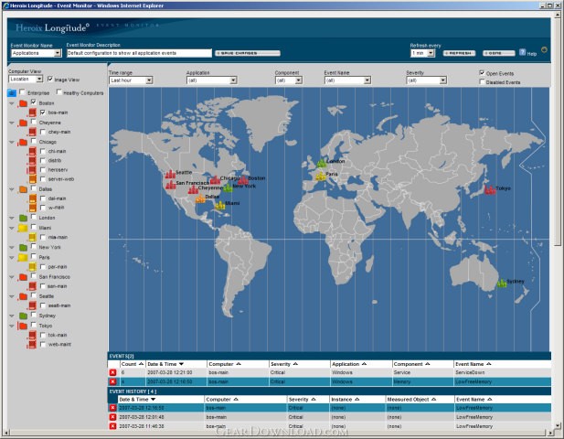Select the LowFreeMemory event row
The width and height of the screenshot is (564, 439).
pyautogui.click(x=329, y=381)
